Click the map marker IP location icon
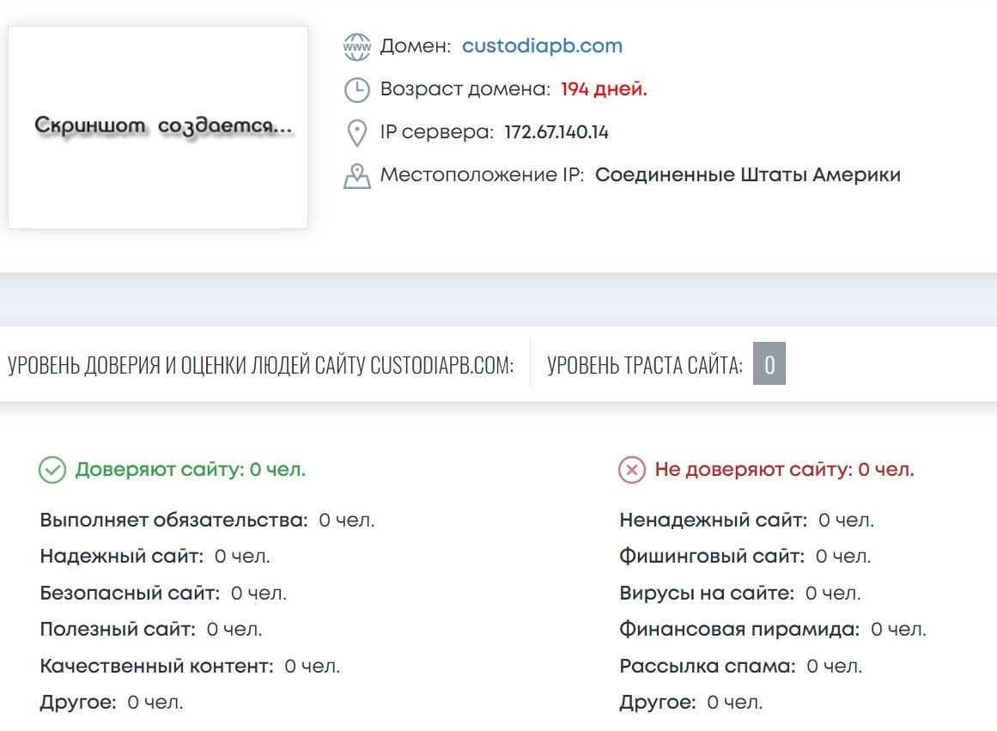This screenshot has height=731, width=997. pyautogui.click(x=356, y=176)
